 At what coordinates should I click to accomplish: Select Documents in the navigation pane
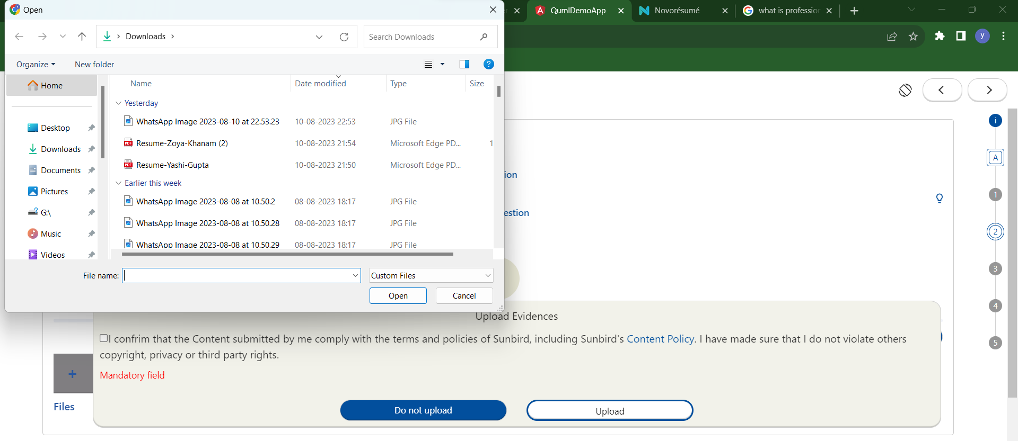tap(60, 170)
